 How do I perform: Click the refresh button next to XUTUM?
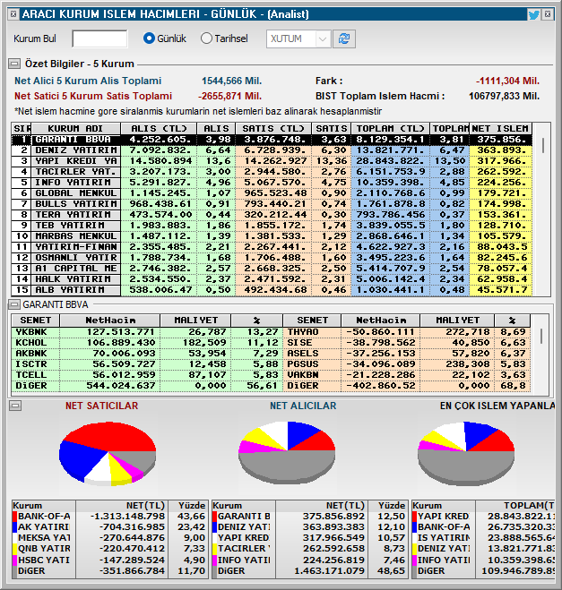344,38
